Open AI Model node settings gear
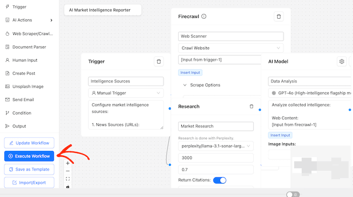Viewport: 353px width, 197px height. tap(342, 61)
